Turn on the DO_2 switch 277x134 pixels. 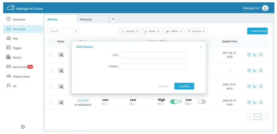click(202, 102)
